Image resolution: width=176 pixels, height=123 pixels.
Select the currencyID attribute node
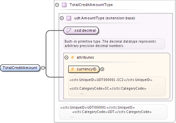click(84, 69)
